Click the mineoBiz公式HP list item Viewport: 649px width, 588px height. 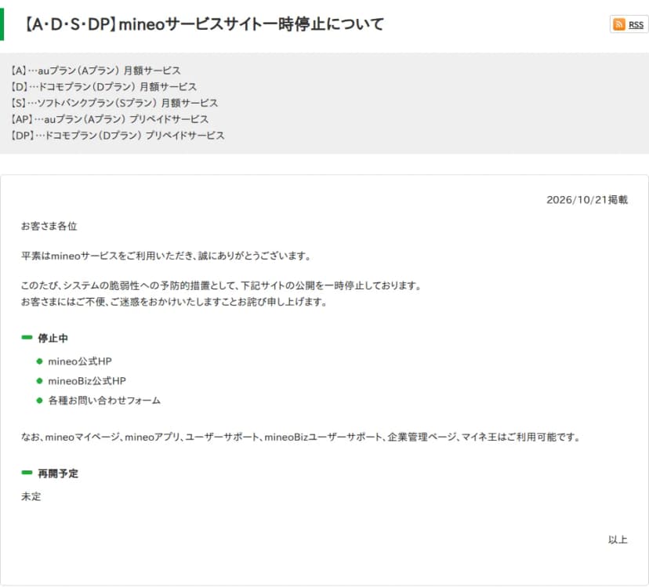[87, 381]
